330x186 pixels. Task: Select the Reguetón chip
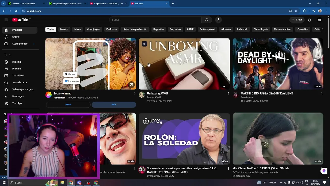tap(159, 29)
